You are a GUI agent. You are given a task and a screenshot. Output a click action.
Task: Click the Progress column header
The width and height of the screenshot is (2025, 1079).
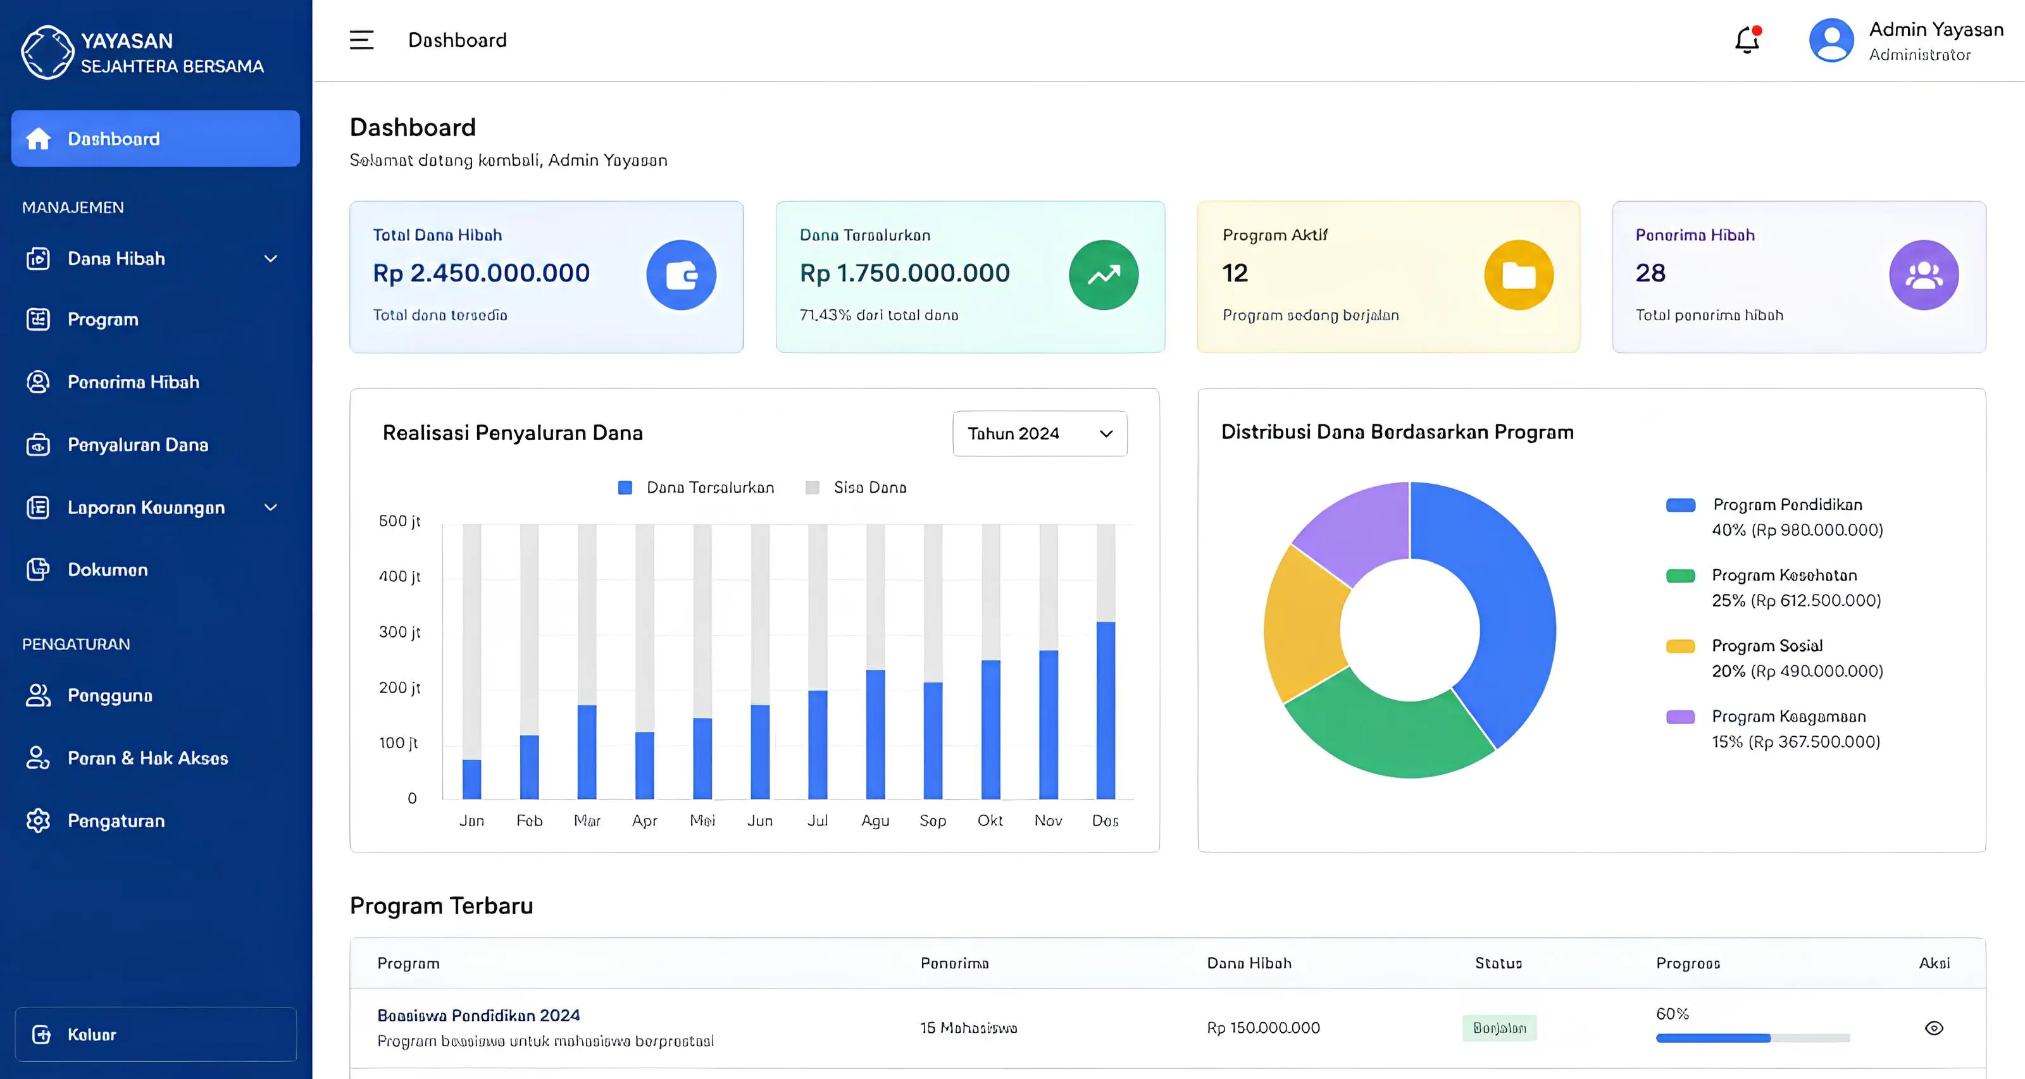tap(1688, 963)
